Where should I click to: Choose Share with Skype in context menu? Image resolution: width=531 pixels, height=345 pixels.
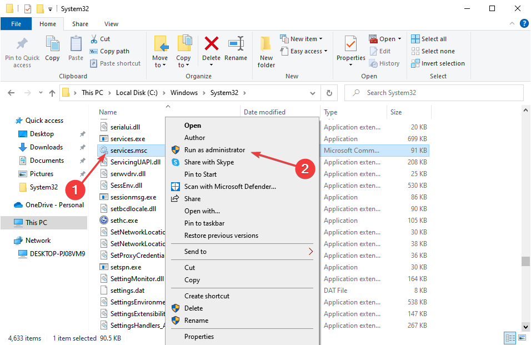coord(209,162)
